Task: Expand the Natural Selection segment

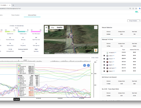Action: [107, 27]
